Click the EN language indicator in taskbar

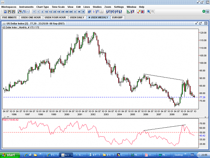click(x=192, y=155)
